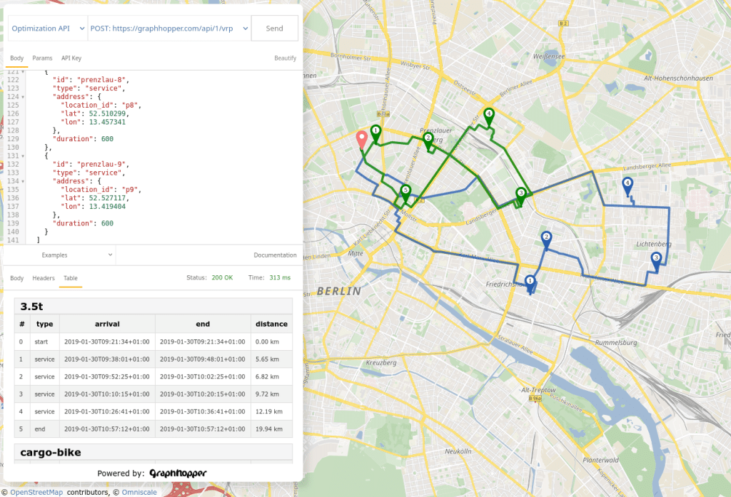731x497 pixels.
Task: Open the POST endpoint URL dropdown
Action: (168, 29)
